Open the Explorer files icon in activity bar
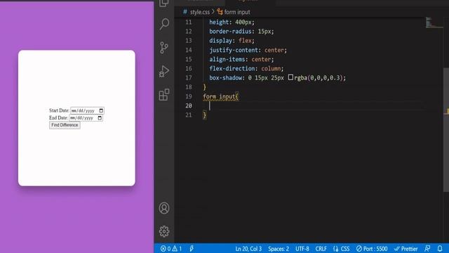The width and height of the screenshot is (449, 253). pos(164,3)
